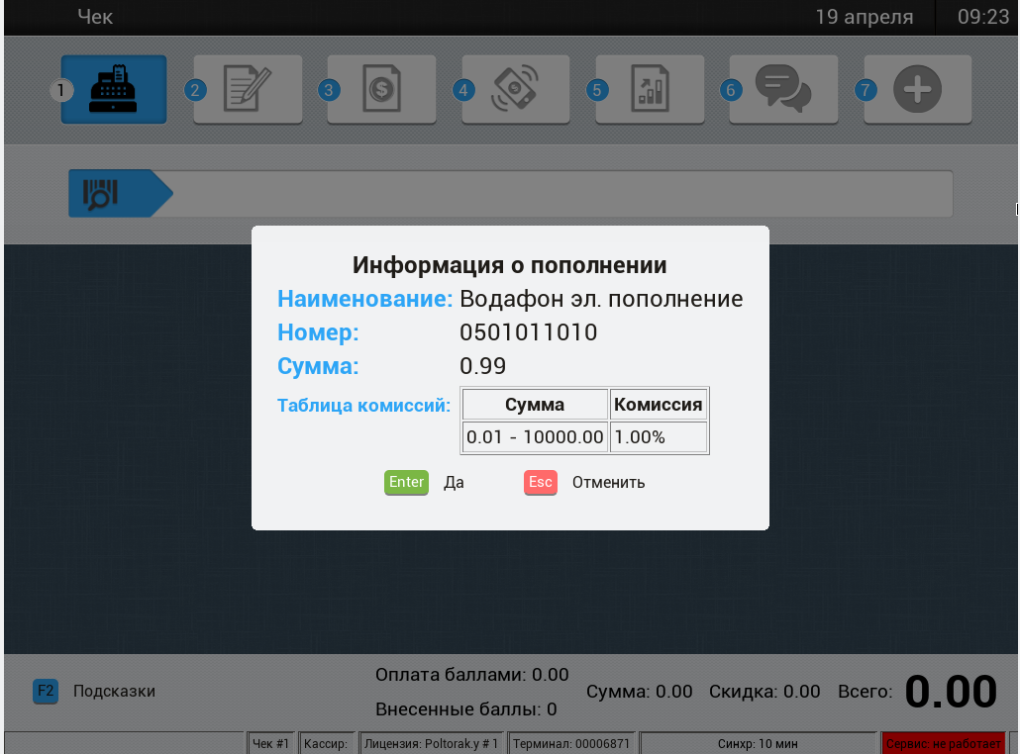Click the barcode scan search icon
1020x754 pixels.
tap(100, 194)
